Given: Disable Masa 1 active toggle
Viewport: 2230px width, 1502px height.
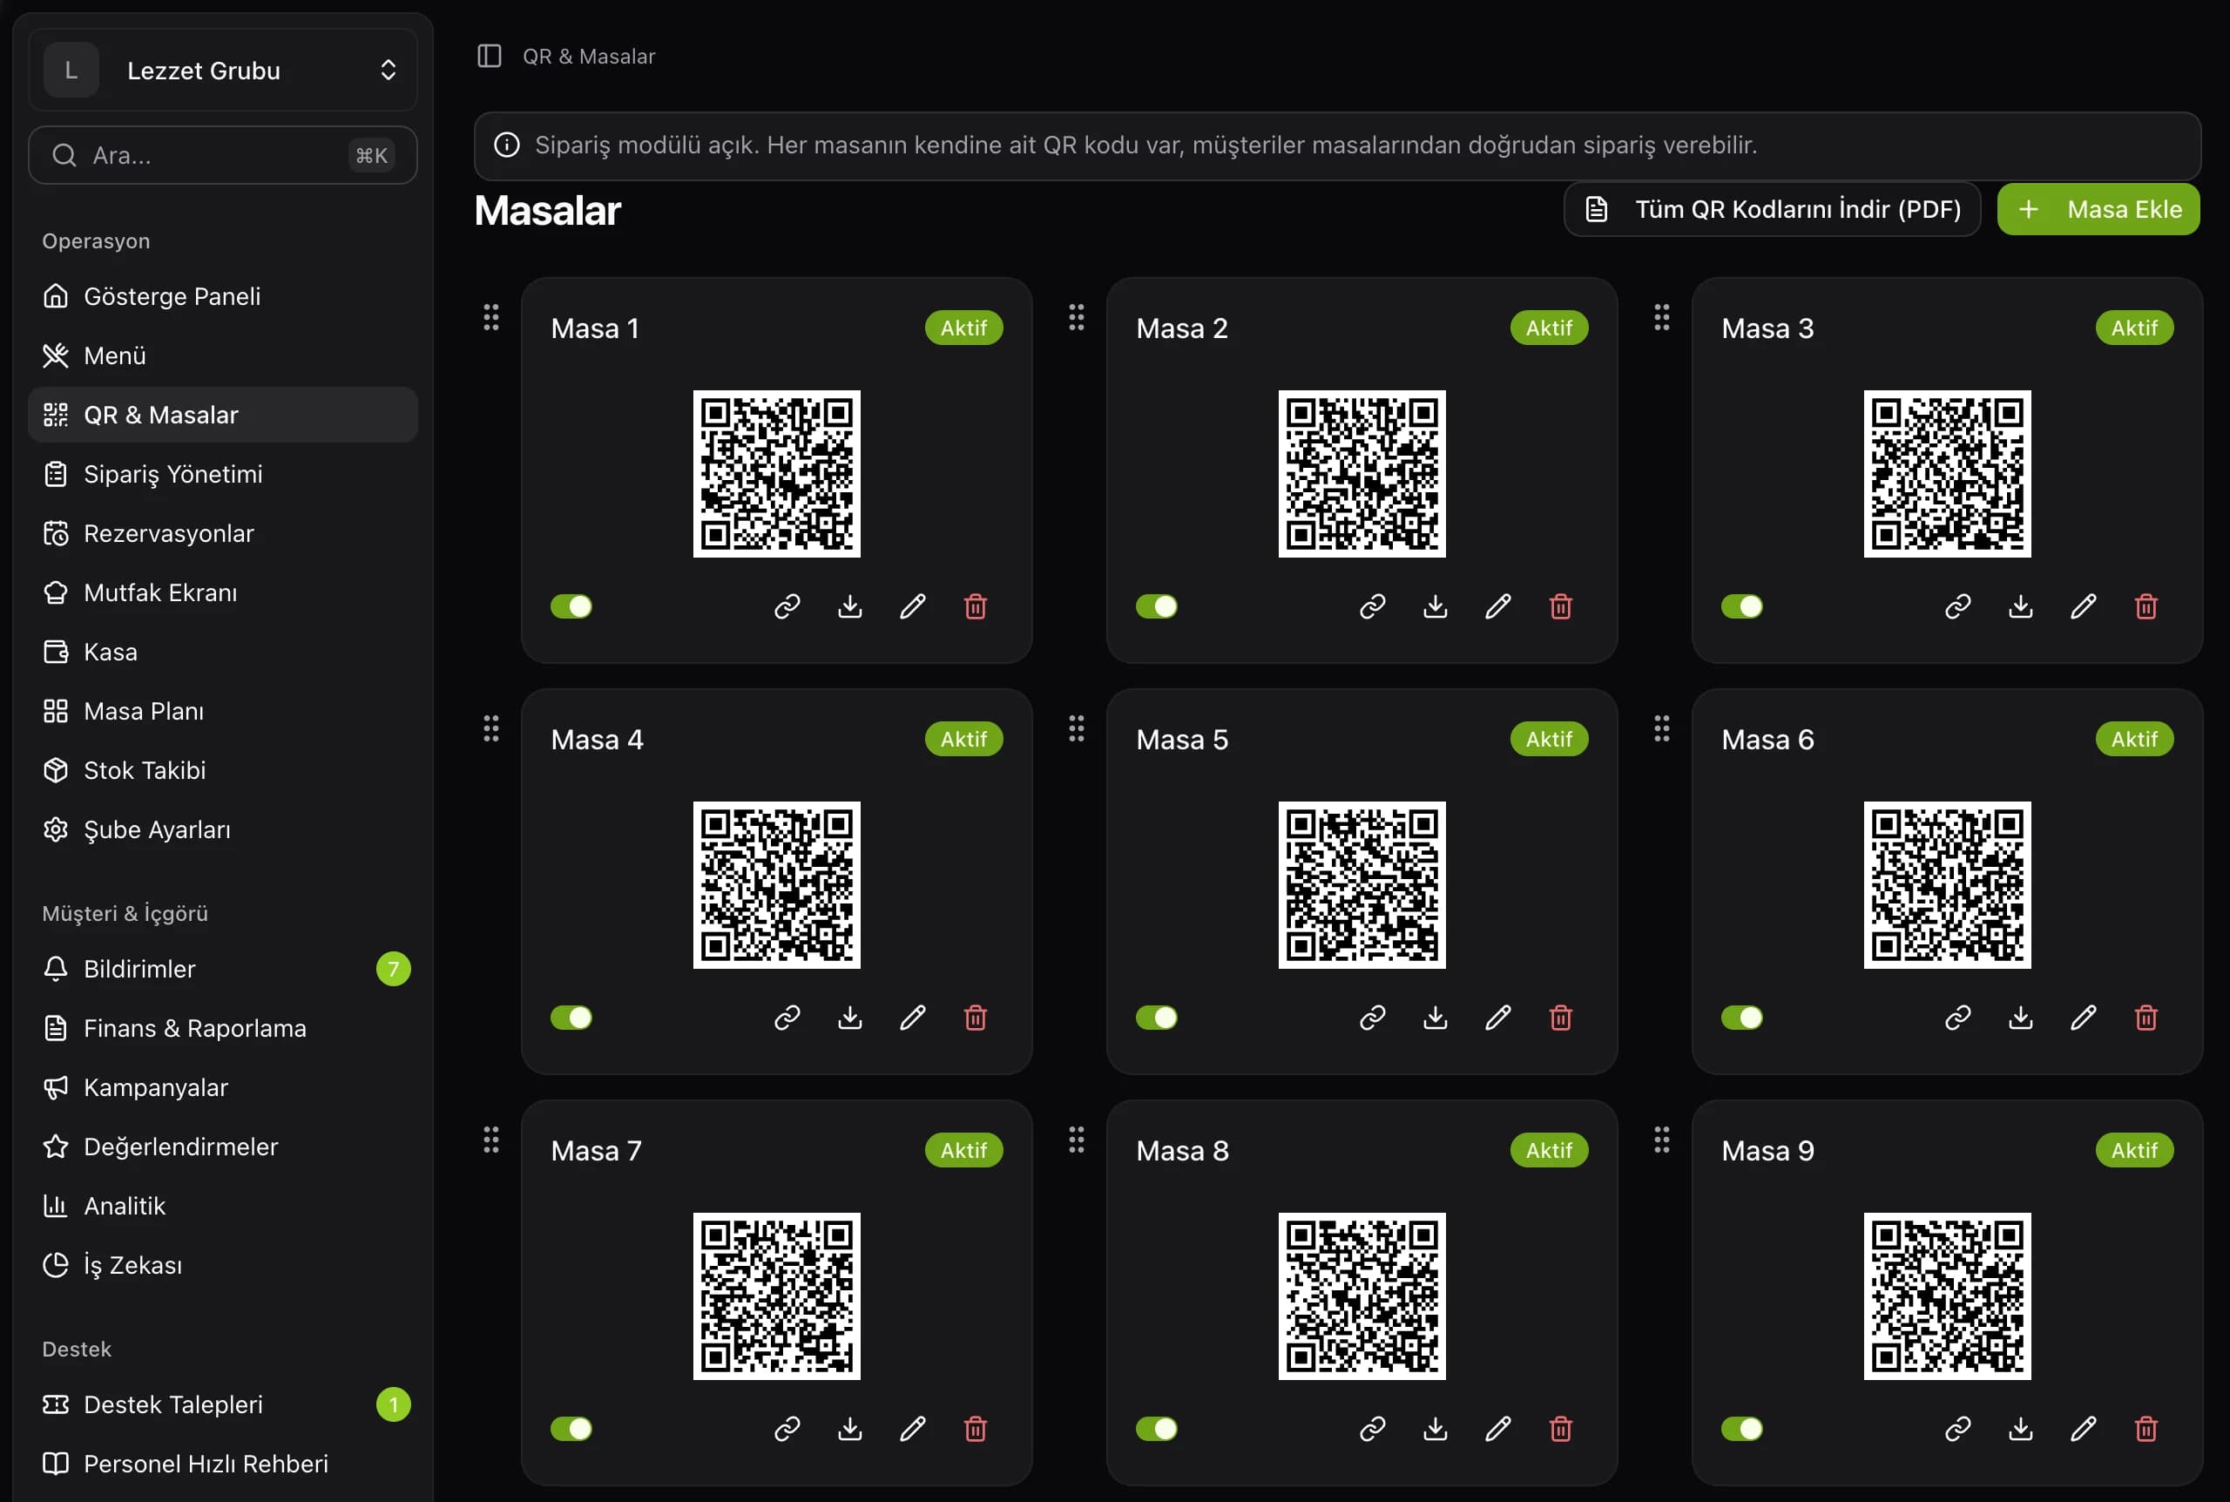Looking at the screenshot, I should pyautogui.click(x=571, y=606).
